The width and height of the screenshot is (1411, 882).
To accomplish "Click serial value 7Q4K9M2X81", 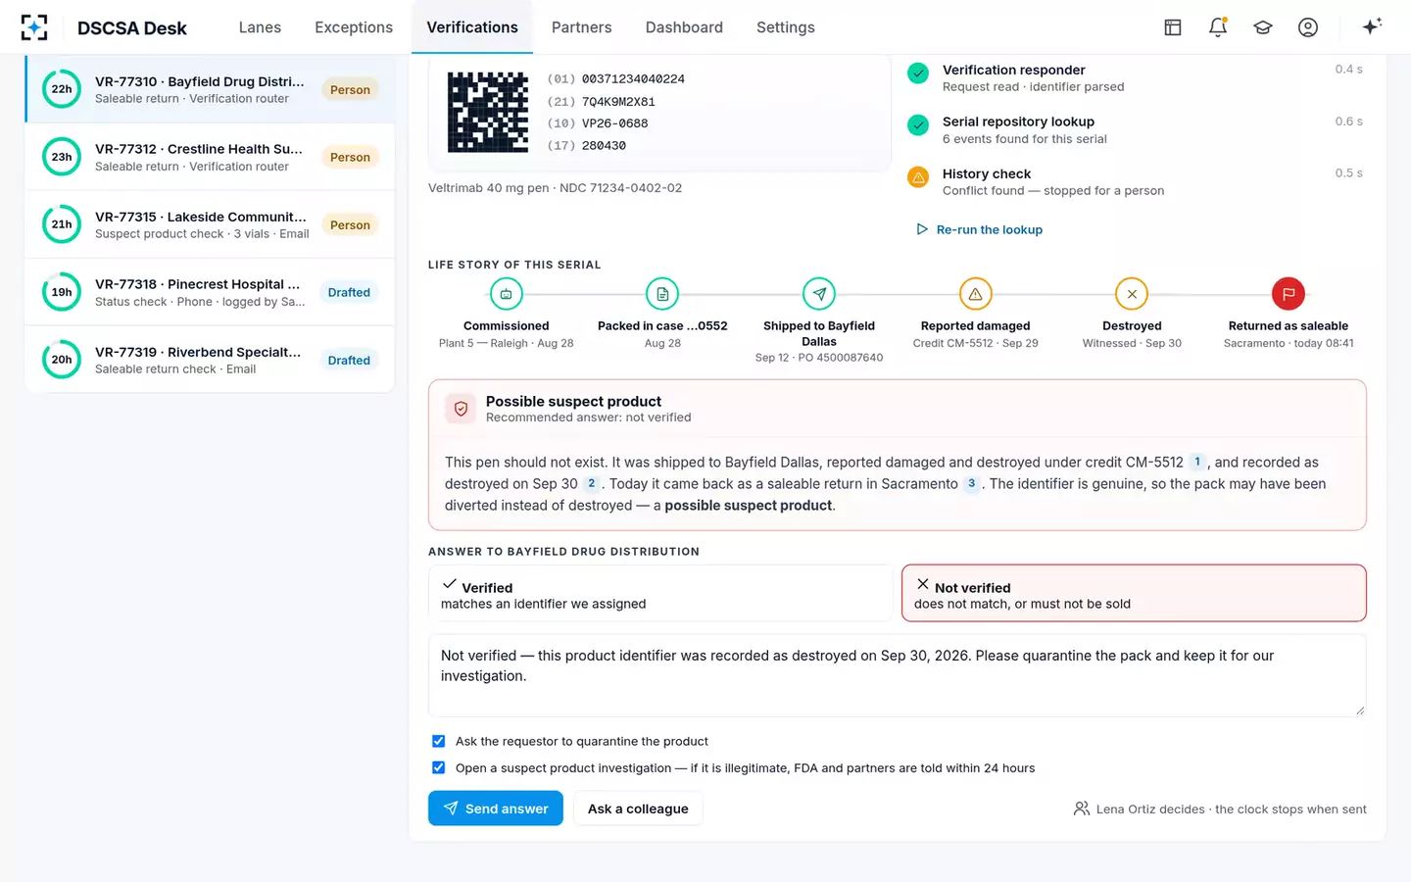I will point(618,101).
